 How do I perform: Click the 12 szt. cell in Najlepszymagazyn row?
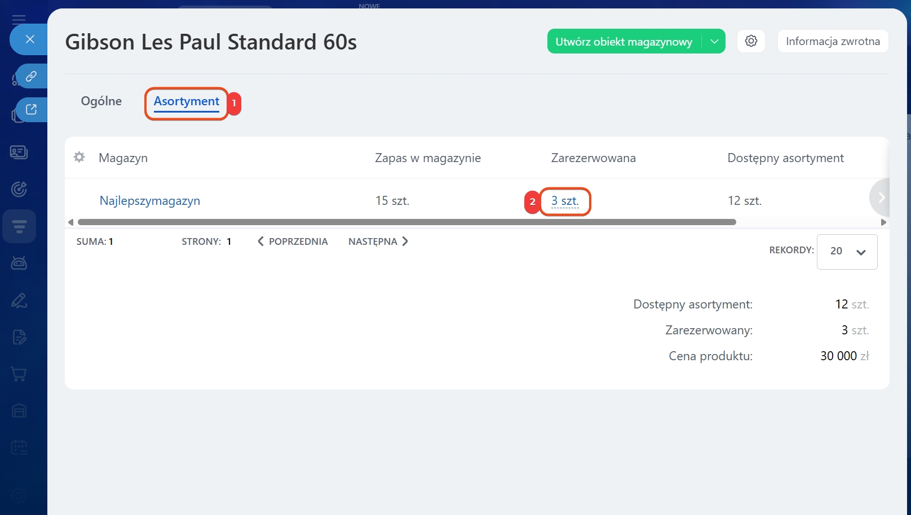(744, 201)
